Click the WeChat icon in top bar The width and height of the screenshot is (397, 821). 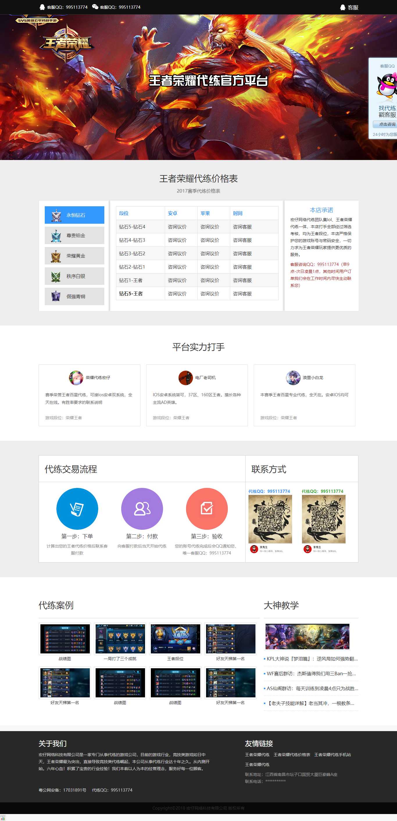click(x=95, y=7)
